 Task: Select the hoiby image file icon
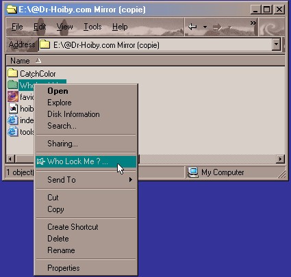point(13,109)
